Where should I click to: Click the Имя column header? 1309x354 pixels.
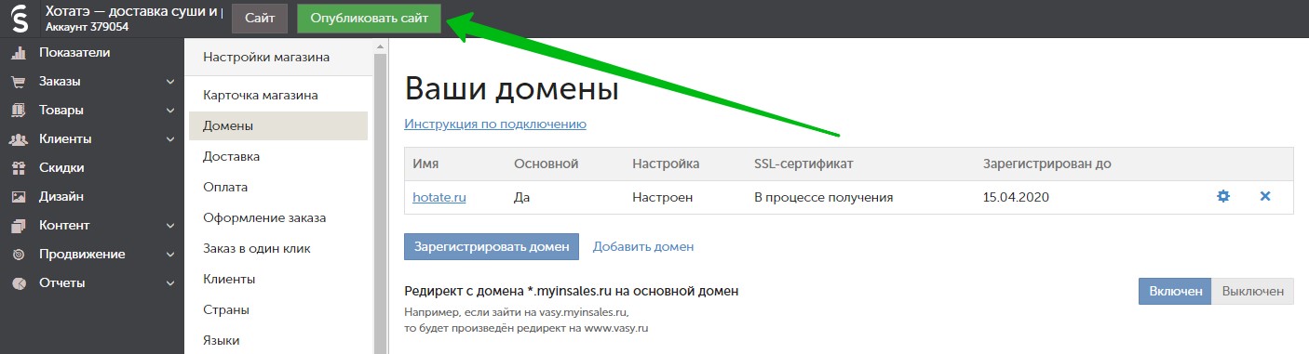[425, 164]
